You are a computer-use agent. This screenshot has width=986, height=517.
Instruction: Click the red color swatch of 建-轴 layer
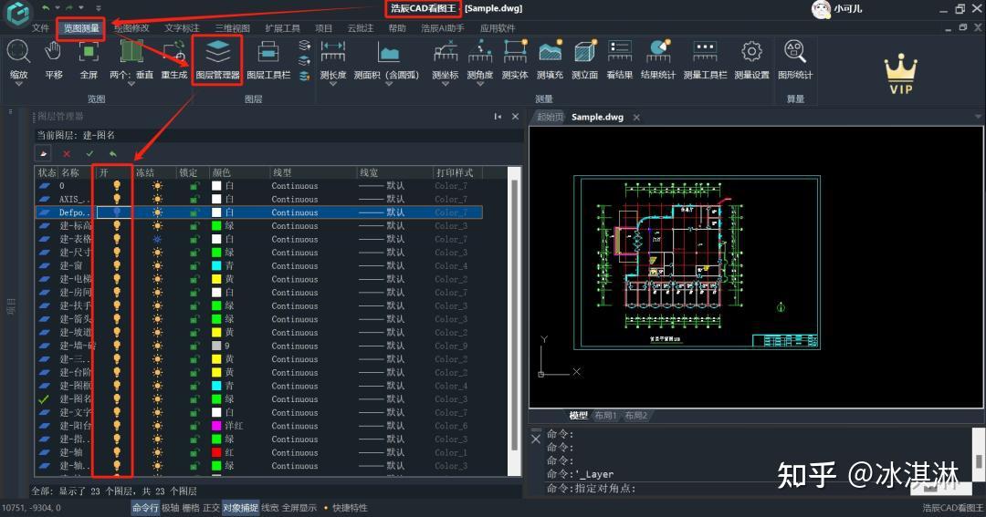coord(216,452)
